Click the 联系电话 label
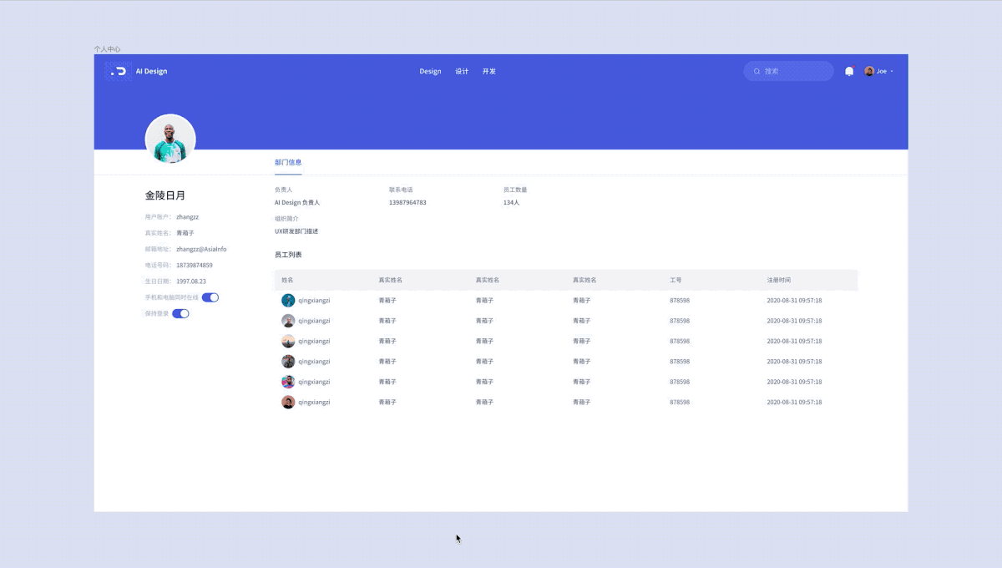The image size is (1002, 568). point(401,190)
